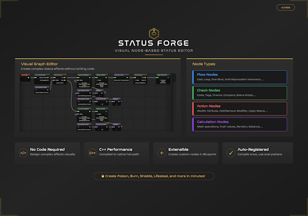
Task: Click 'Create custom nodes in Blueprint' text
Action: point(192,154)
